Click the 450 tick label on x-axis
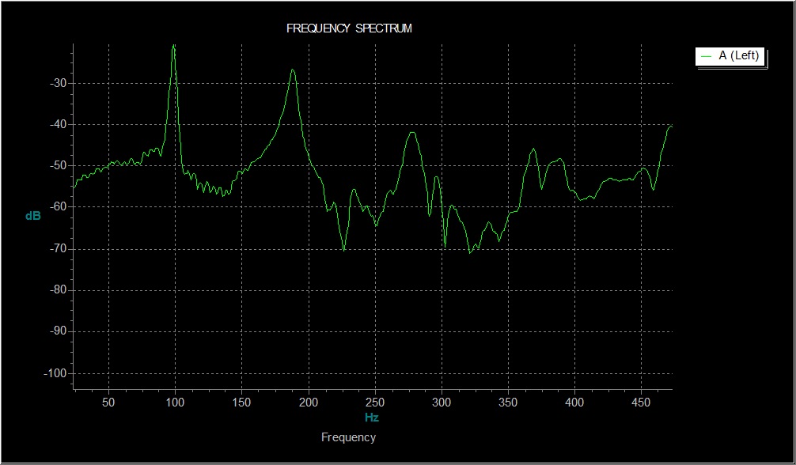This screenshot has width=796, height=465. [641, 403]
